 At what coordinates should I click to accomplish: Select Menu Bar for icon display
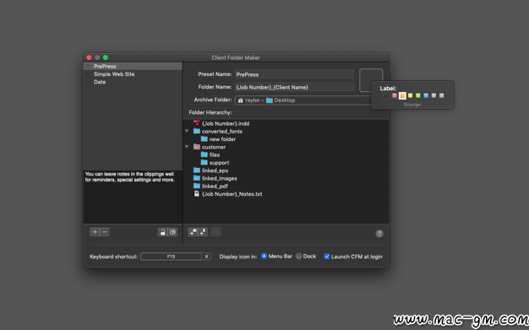[264, 257]
